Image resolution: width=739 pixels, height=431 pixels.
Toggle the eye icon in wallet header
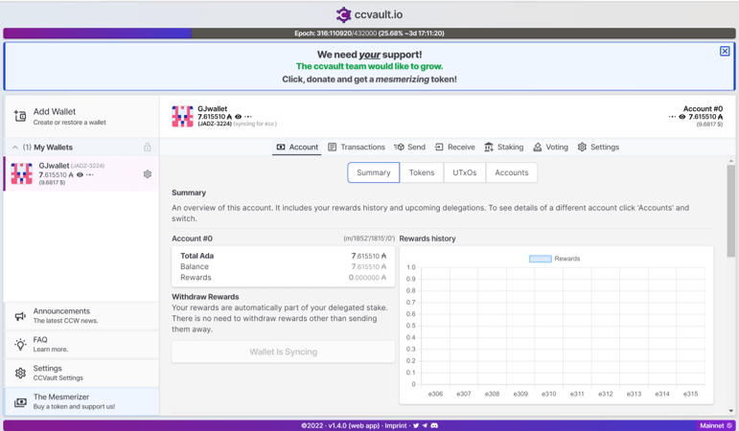coord(239,117)
